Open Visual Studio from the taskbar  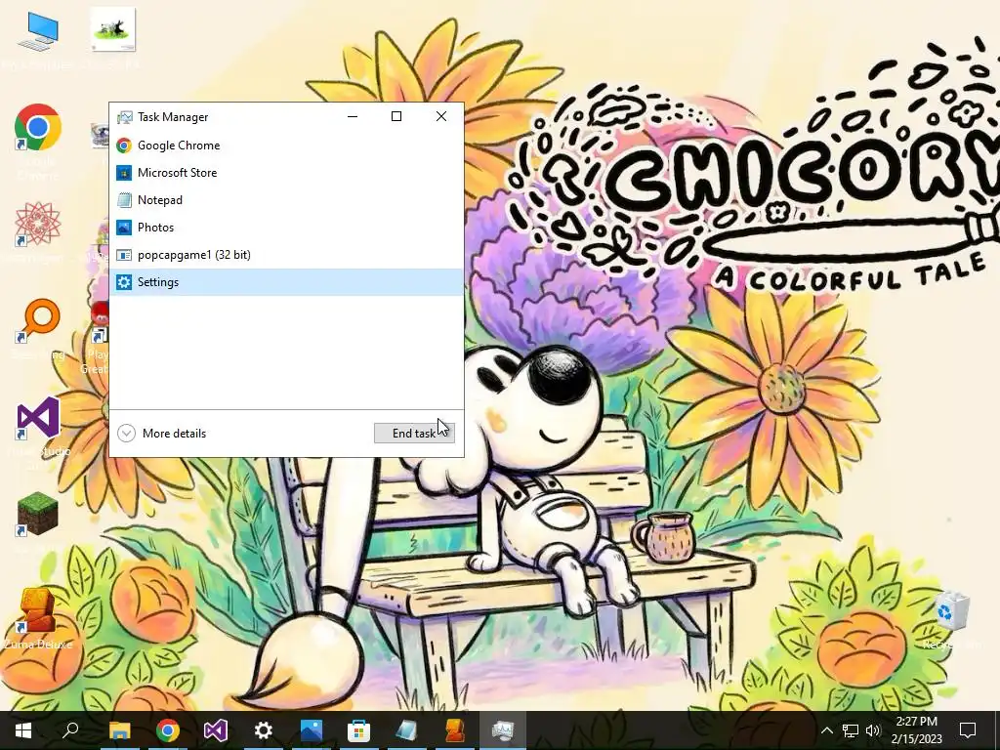coord(216,730)
